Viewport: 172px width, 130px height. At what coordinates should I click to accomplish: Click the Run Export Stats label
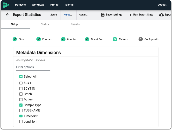(143, 15)
